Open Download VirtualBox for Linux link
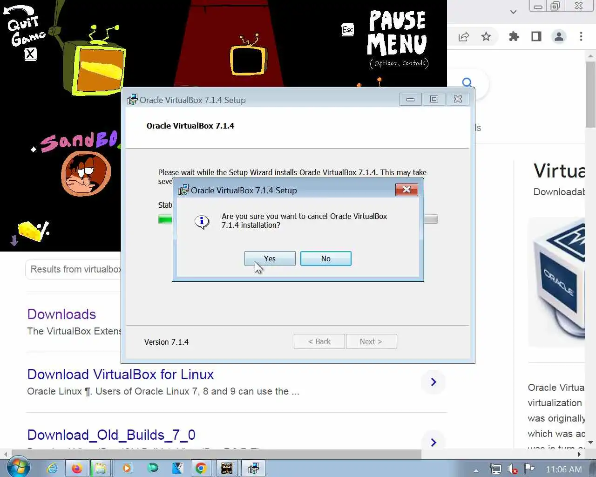596x477 pixels. click(x=121, y=375)
